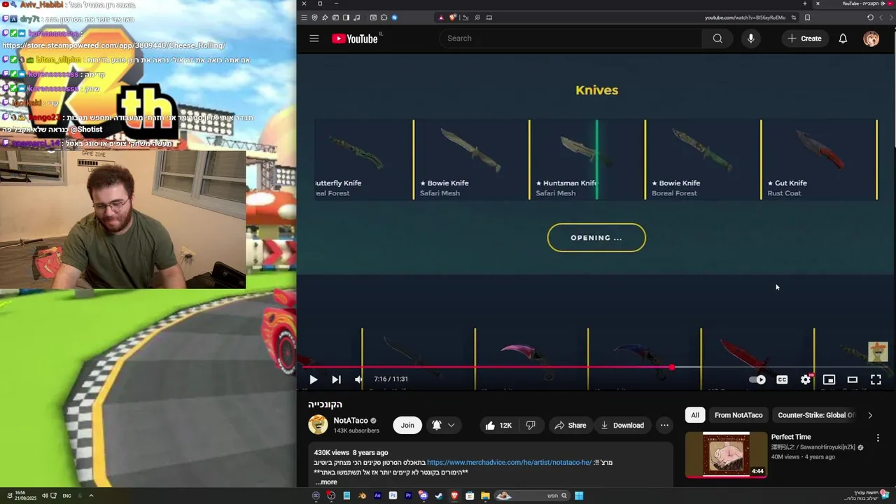Show more filter chips with the arrow
The width and height of the screenshot is (896, 504).
point(870,415)
